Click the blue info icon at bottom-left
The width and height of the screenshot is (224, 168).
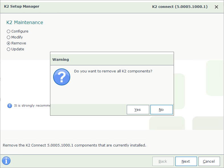[6, 161]
